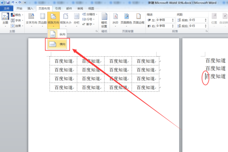This screenshot has width=228, height=152.
Task: Open the theme 颜色 dropdown
Action: coord(17,15)
